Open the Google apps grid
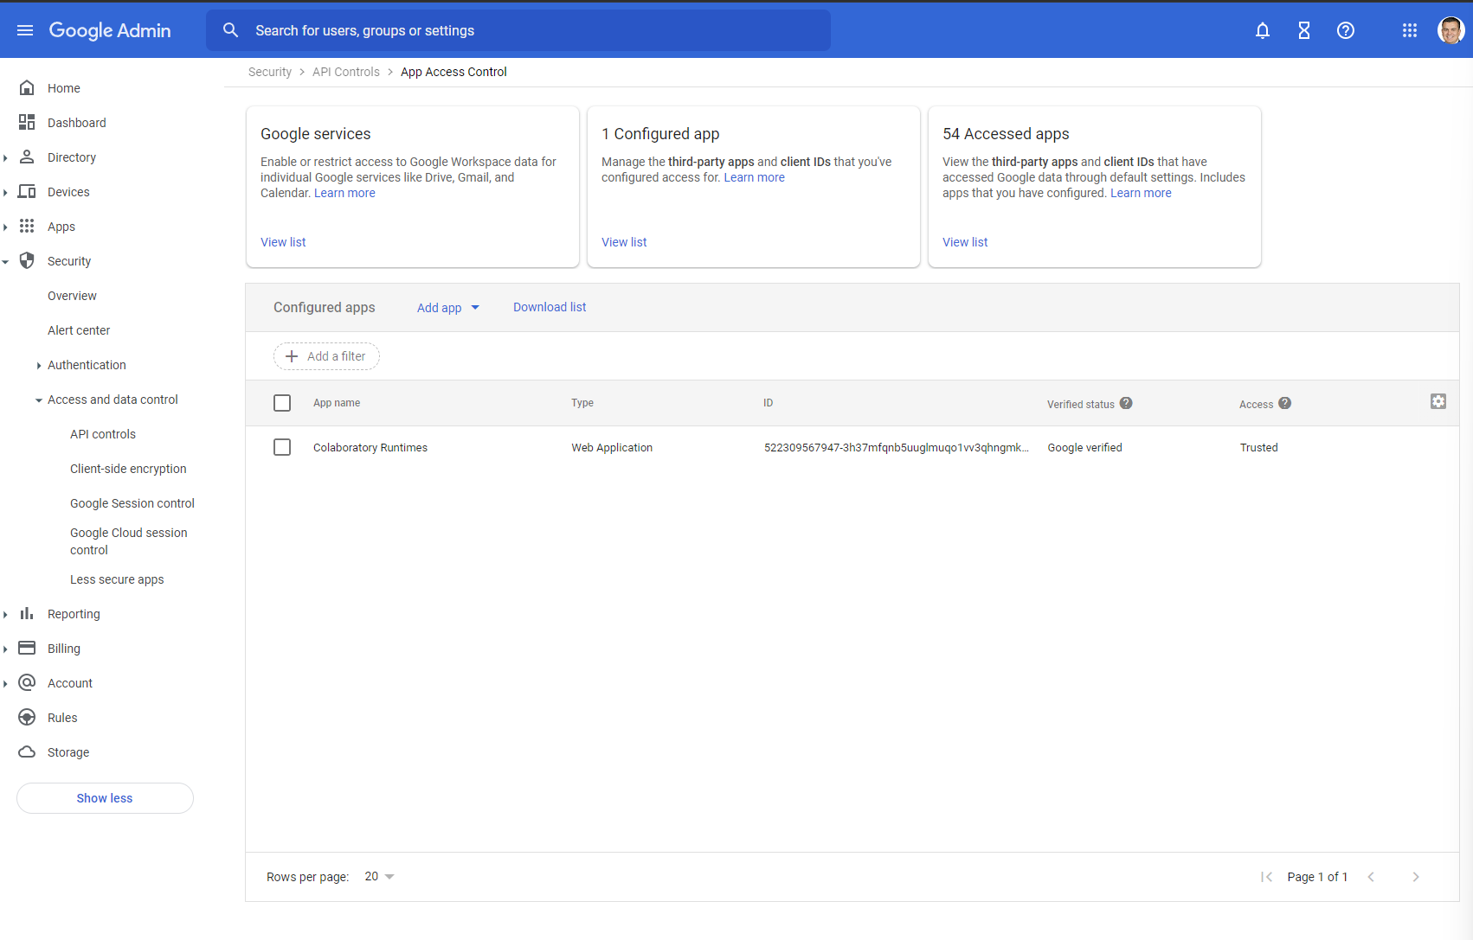The width and height of the screenshot is (1473, 940). pos(1410,30)
